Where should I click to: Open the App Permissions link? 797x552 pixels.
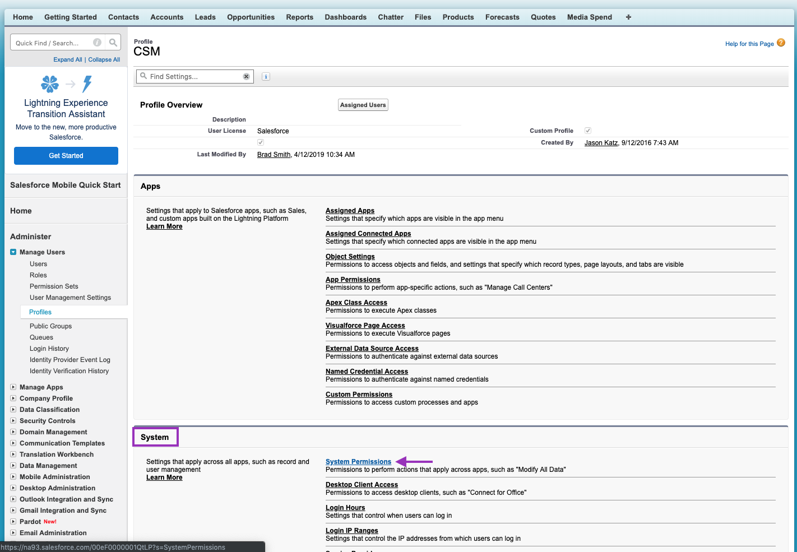[x=353, y=280]
